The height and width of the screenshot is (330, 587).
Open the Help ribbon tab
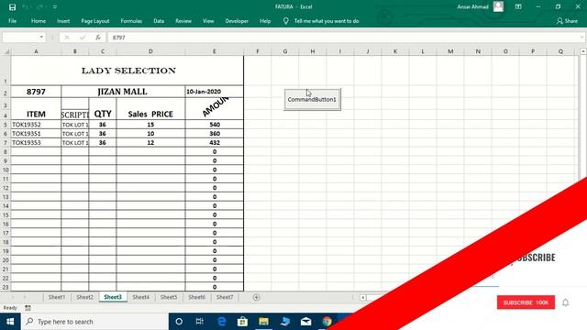point(265,21)
